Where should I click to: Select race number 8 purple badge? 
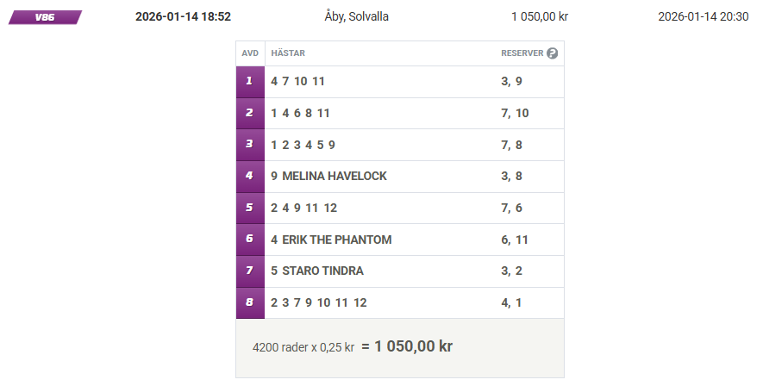[250, 302]
